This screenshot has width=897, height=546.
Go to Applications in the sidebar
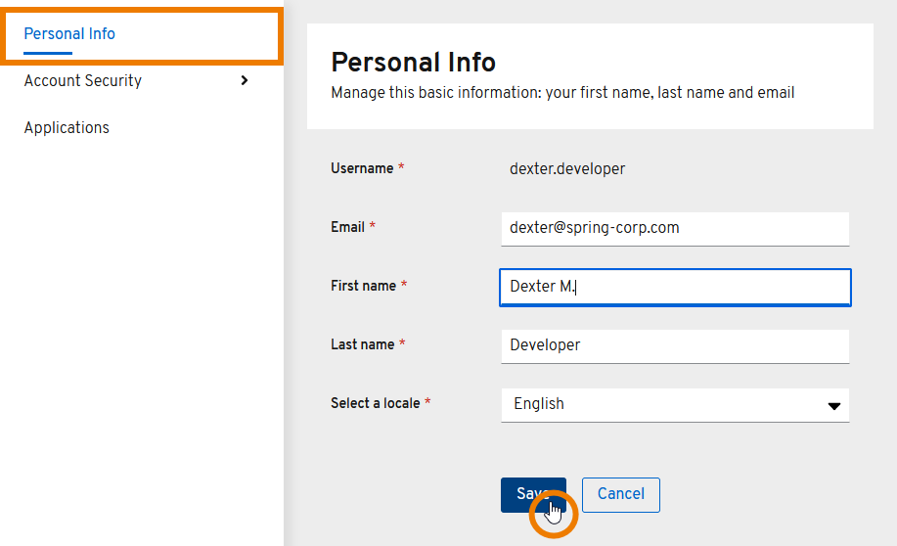tap(67, 128)
